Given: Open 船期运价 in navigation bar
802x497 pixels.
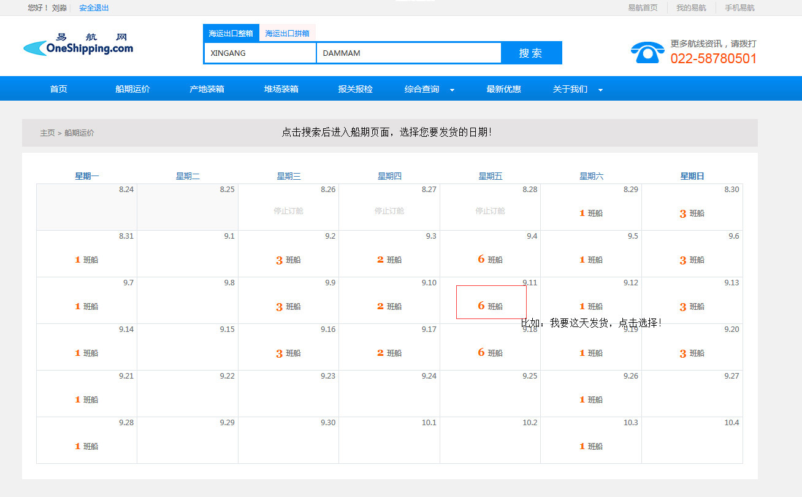Looking at the screenshot, I should [132, 89].
